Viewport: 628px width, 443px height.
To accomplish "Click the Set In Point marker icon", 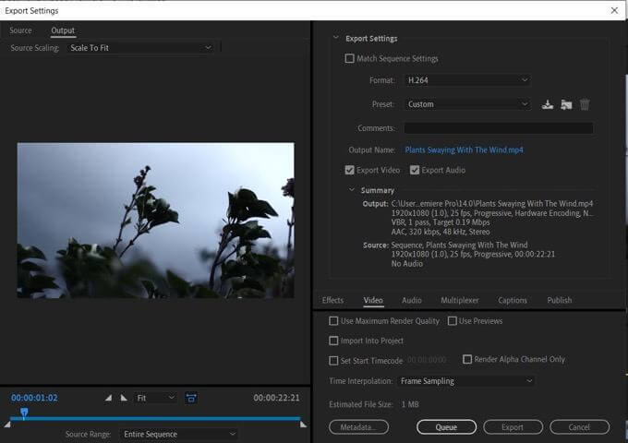I will click(x=107, y=398).
